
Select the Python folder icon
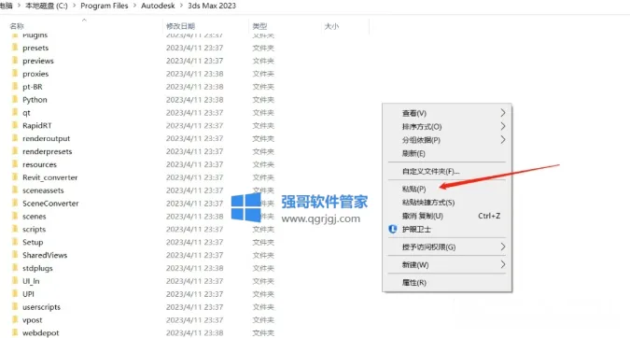[x=15, y=99]
